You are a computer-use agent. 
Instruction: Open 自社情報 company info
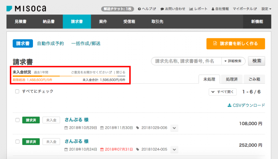pyautogui.click(x=223, y=8)
